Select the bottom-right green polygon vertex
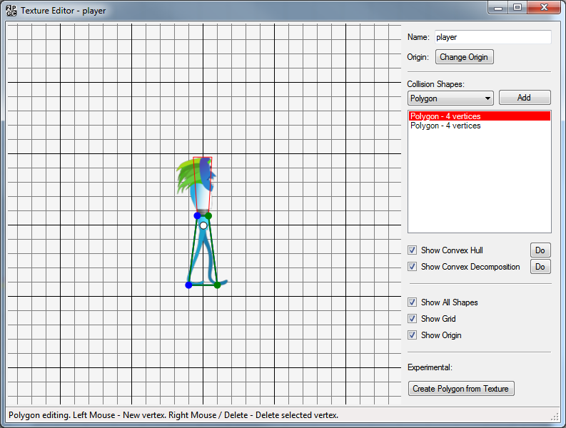This screenshot has height=428, width=566. coord(217,285)
